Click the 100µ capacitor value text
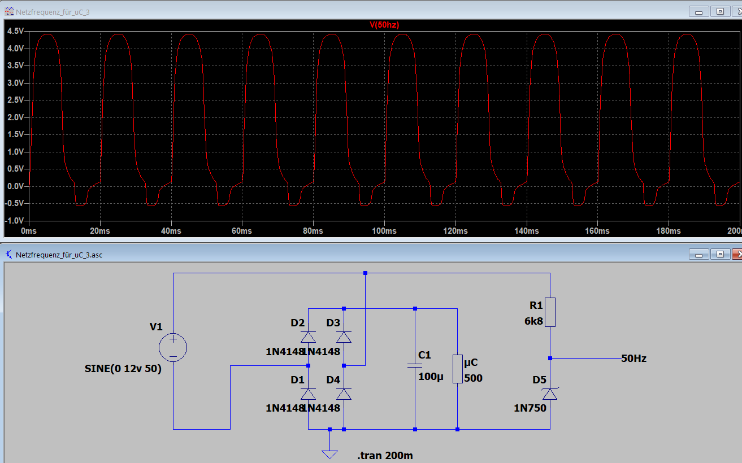The height and width of the screenshot is (463, 742). pyautogui.click(x=431, y=377)
